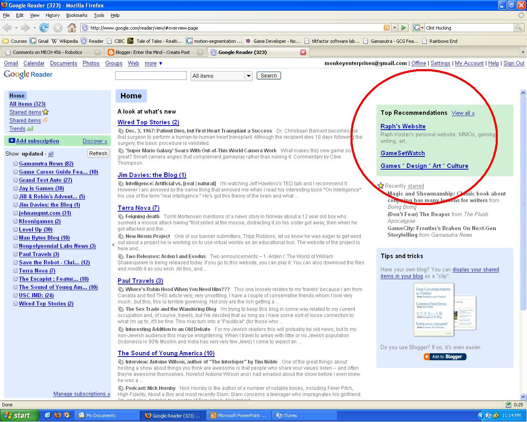Click the Stop loading icon
This screenshot has width=527, height=422.
click(x=58, y=28)
